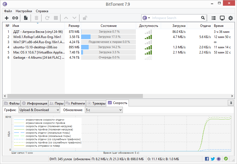Screen dimensions: 237x164
Task: Open the Настройки menu
Action: pos(24,11)
